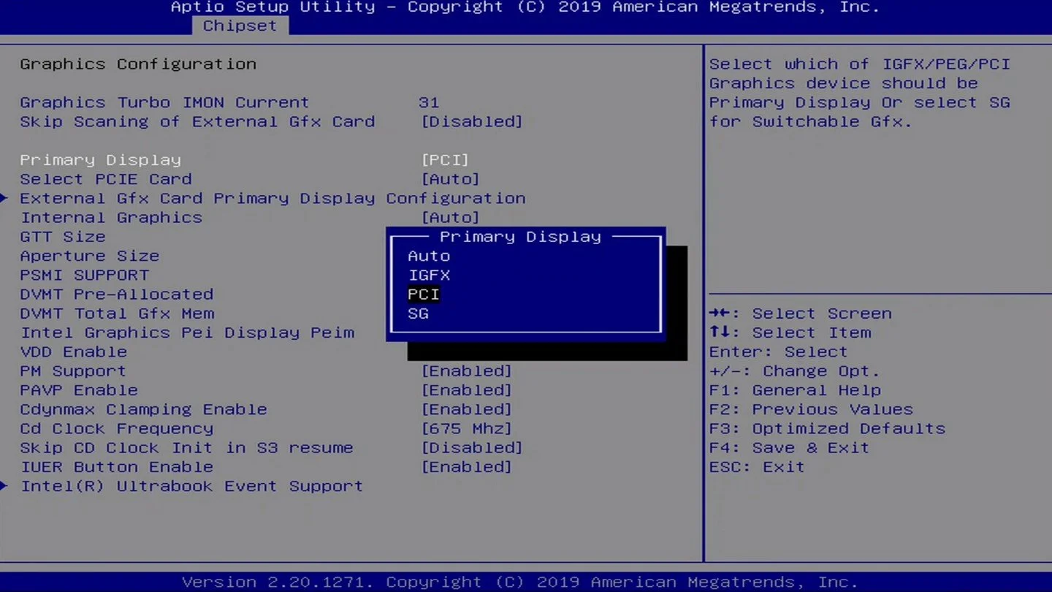Select the Select PCIE Card label
Viewport: 1052px width, 592px height.
(106, 178)
